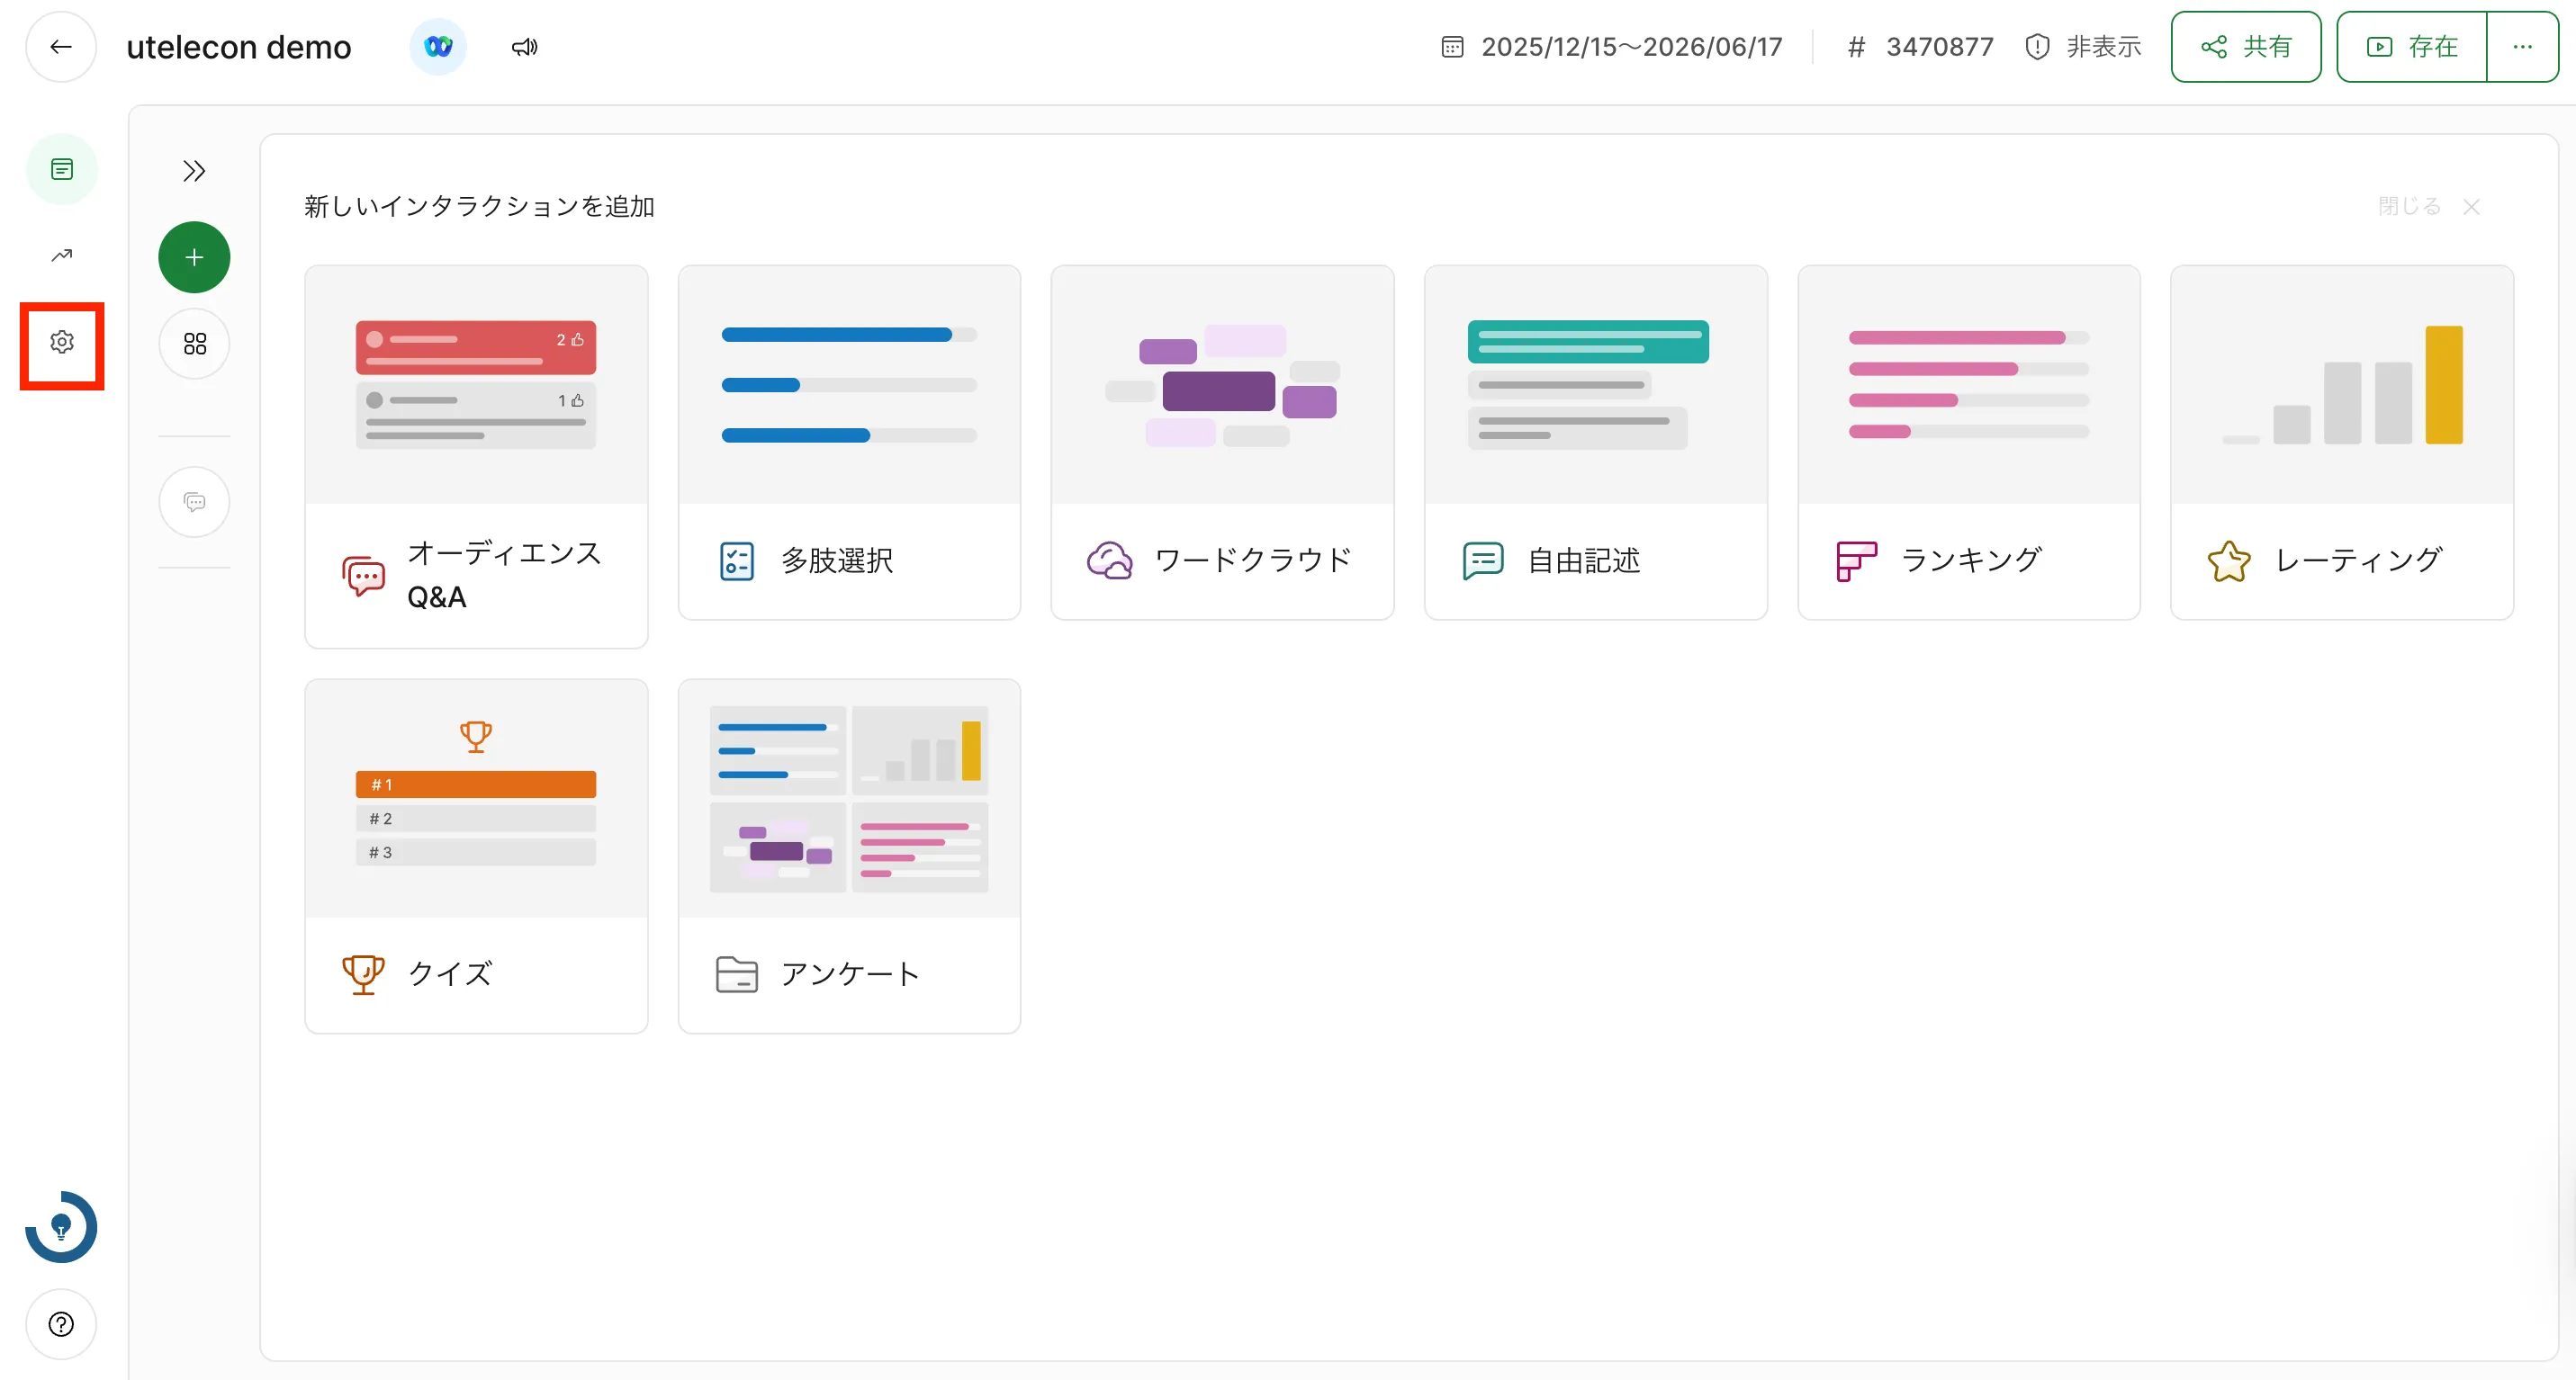The height and width of the screenshot is (1380, 2576).
Task: Click the chat bubble Q&A icon
Action: [194, 503]
